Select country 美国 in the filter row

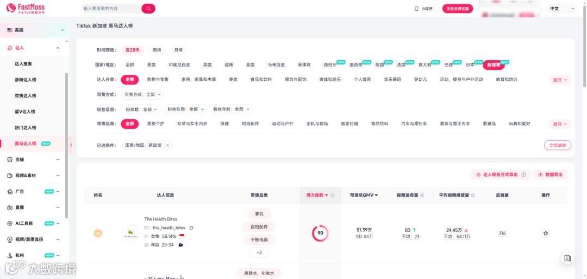pos(151,65)
